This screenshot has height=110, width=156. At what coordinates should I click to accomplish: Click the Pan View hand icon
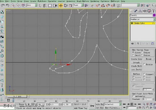pos(147,108)
